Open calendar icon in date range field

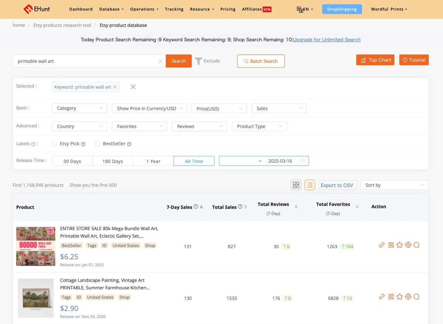(303, 161)
